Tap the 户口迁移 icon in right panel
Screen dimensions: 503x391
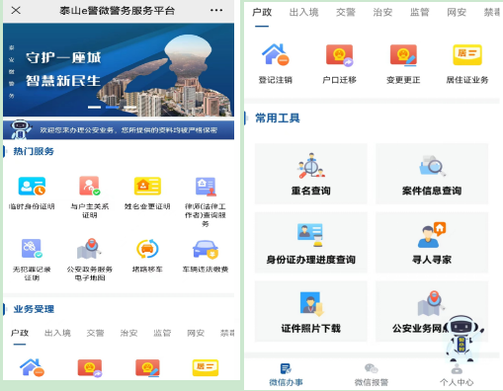339,55
